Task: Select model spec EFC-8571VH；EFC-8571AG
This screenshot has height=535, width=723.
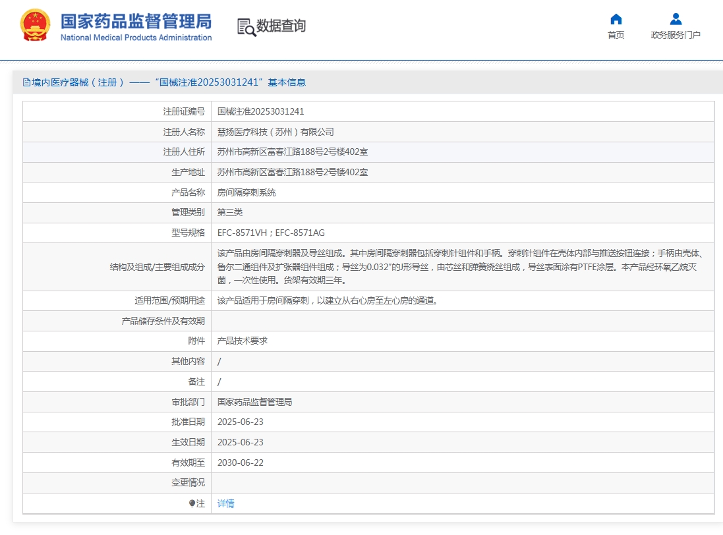Action: [271, 233]
